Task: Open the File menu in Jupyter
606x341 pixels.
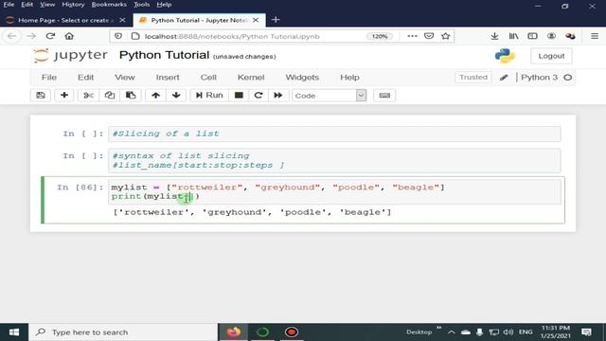Action: pyautogui.click(x=49, y=78)
